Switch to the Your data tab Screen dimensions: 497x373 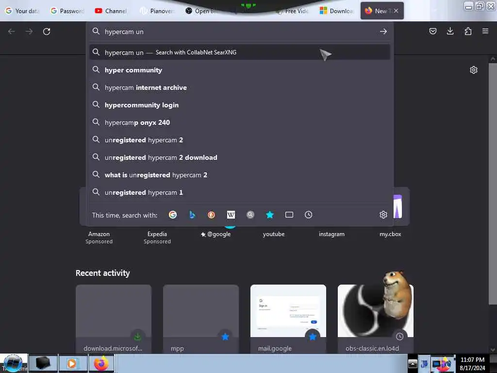point(22,11)
